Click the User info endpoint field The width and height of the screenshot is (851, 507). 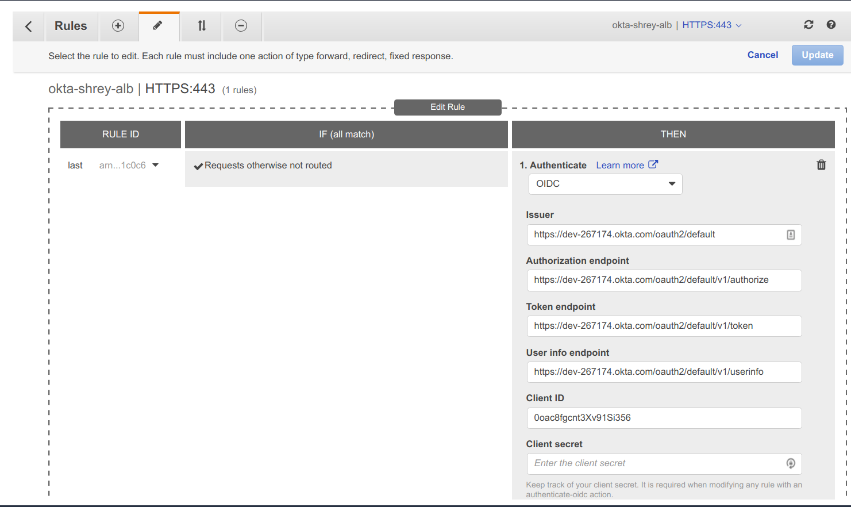[x=664, y=372]
